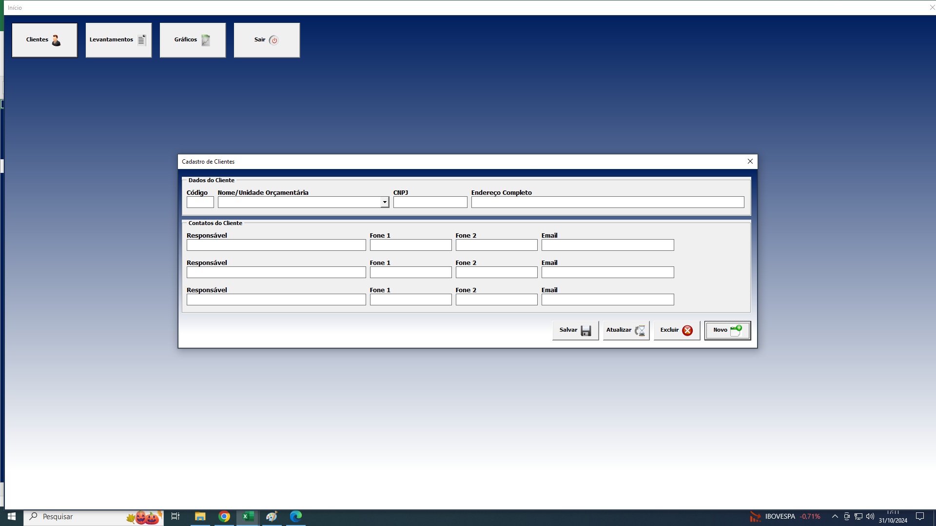Show hidden system tray icons
Image resolution: width=936 pixels, height=526 pixels.
[x=835, y=516]
